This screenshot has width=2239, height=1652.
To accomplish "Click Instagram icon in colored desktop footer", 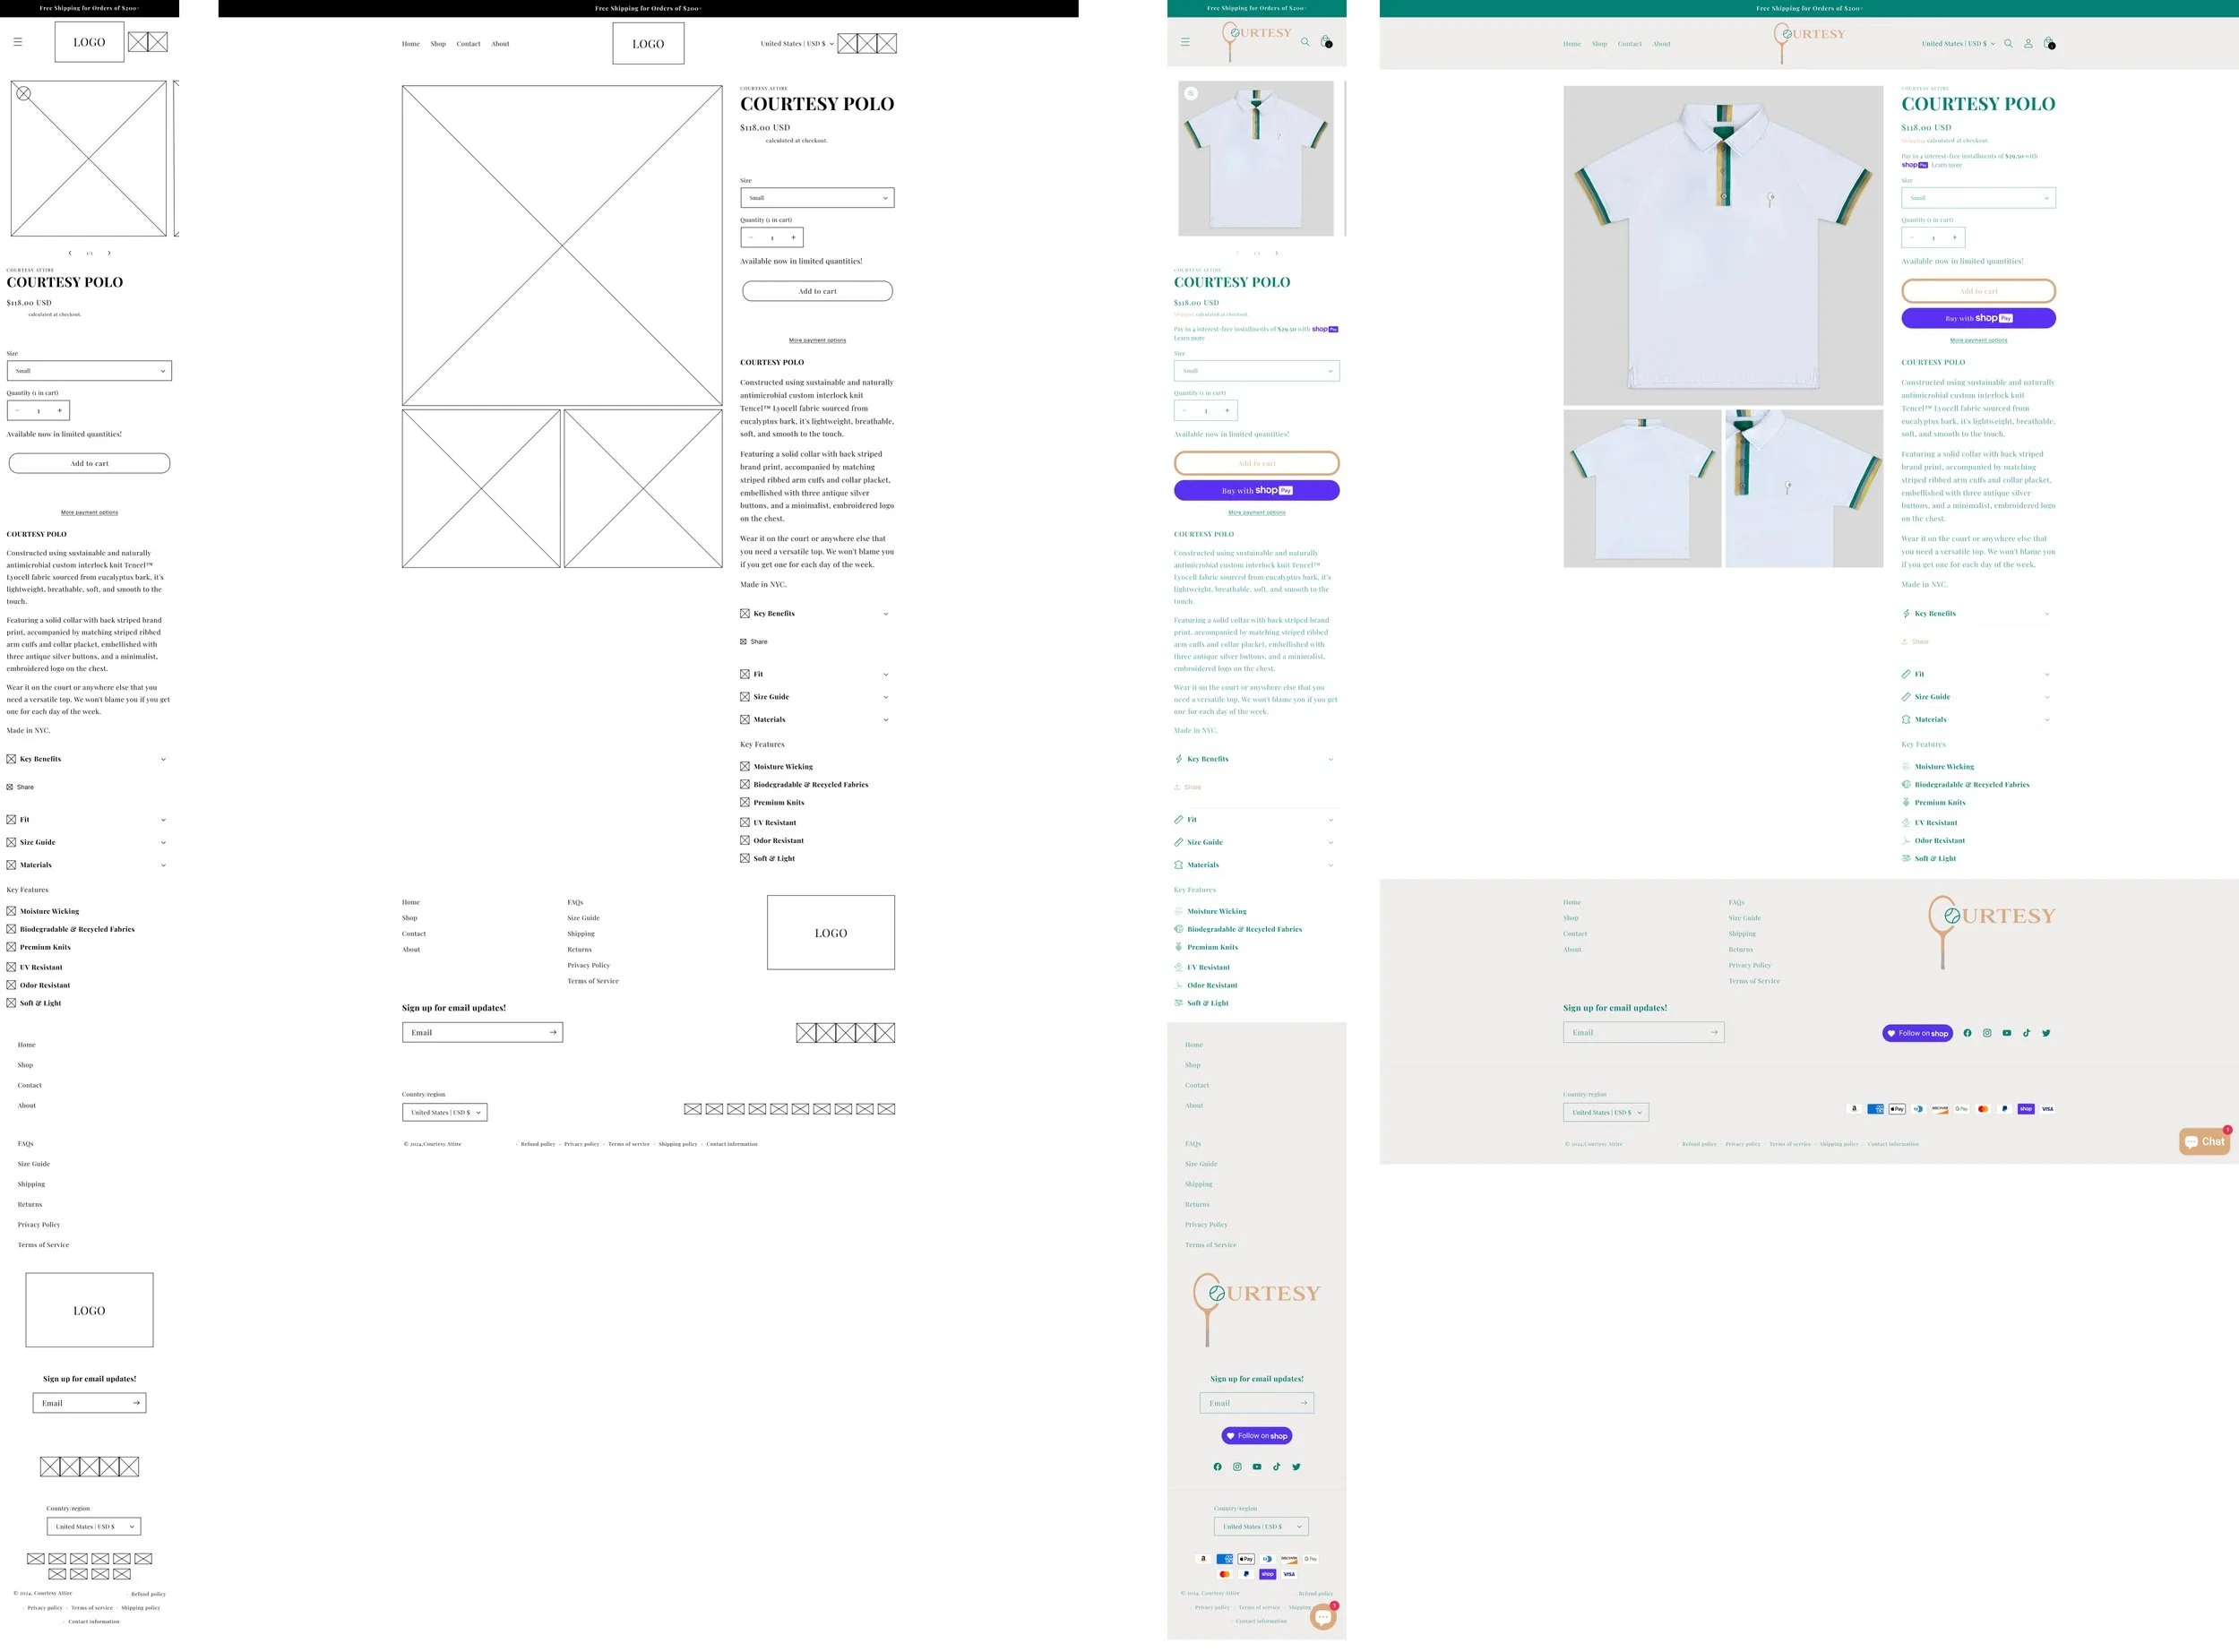I will point(1987,1033).
